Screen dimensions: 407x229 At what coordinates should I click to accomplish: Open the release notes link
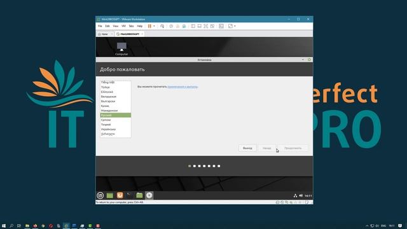click(x=183, y=87)
